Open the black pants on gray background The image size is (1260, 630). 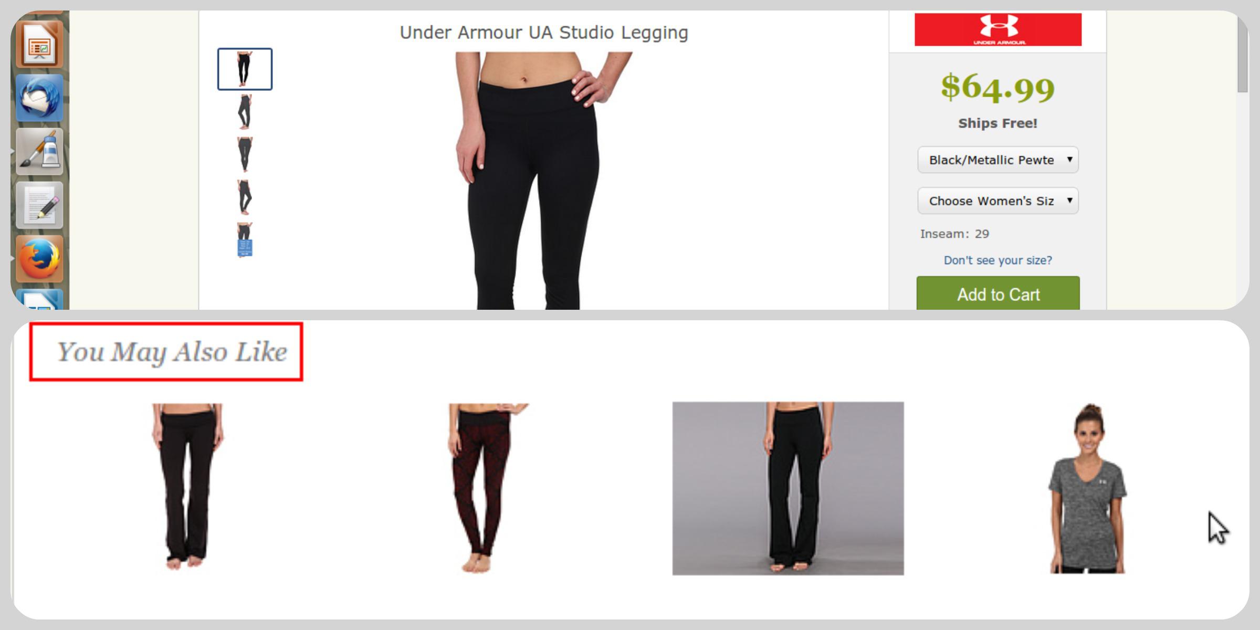[x=788, y=488]
